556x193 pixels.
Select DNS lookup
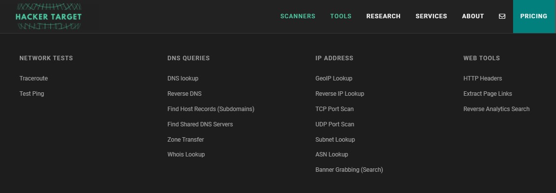183,78
